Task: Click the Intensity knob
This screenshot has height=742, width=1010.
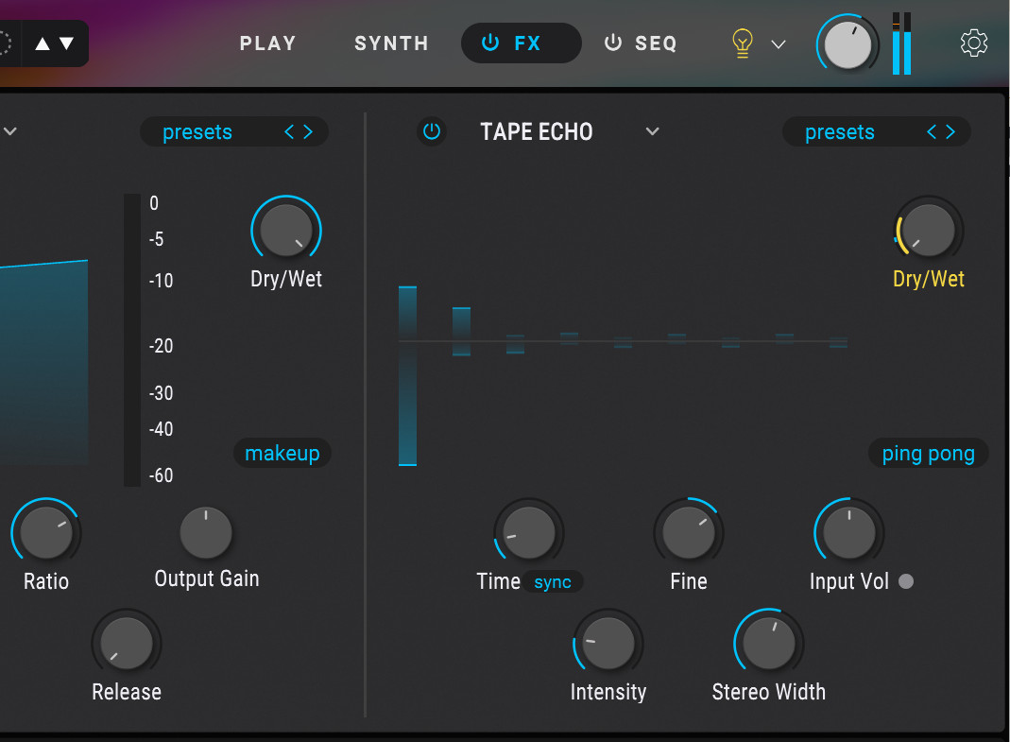Action: pos(608,644)
